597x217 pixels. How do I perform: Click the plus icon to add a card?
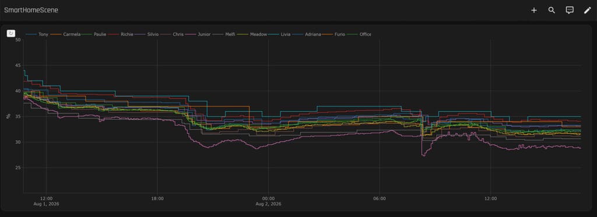(x=534, y=10)
